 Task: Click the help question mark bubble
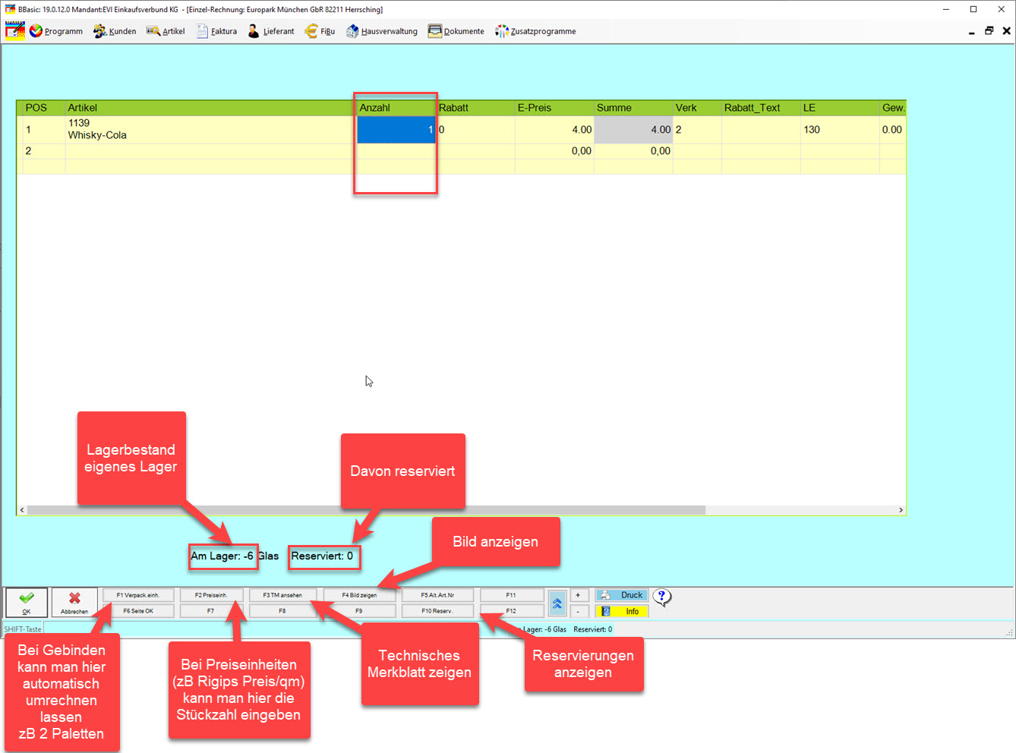pos(662,597)
